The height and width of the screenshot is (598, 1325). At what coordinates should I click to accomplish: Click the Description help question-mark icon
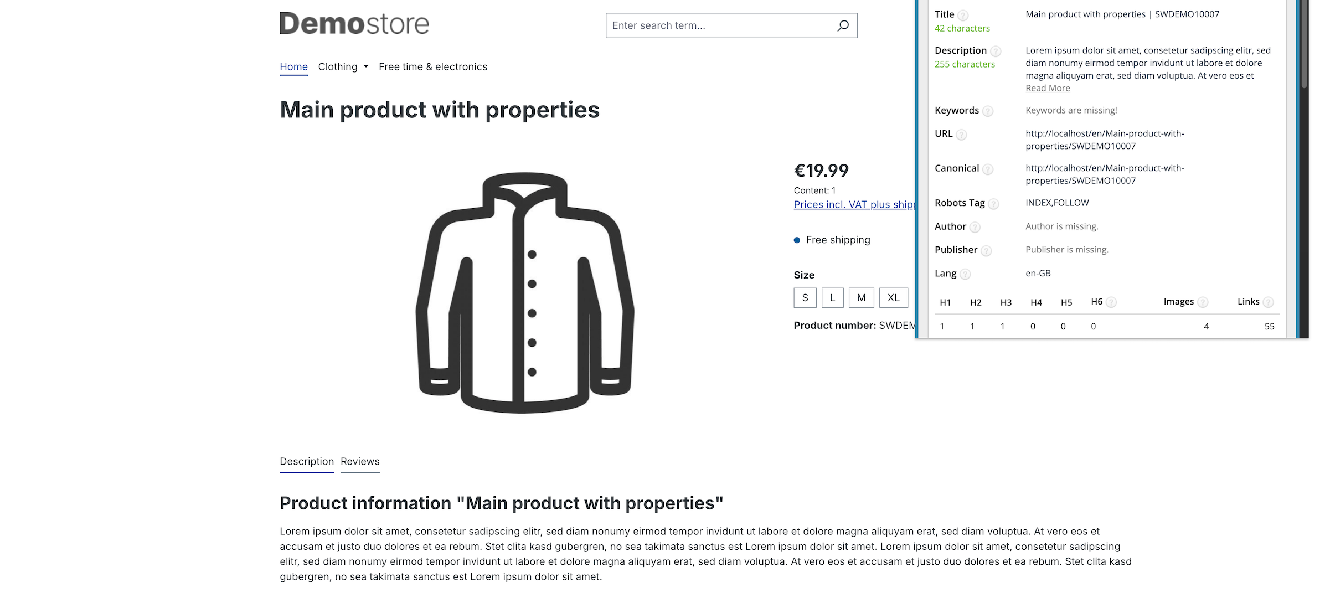pyautogui.click(x=996, y=51)
